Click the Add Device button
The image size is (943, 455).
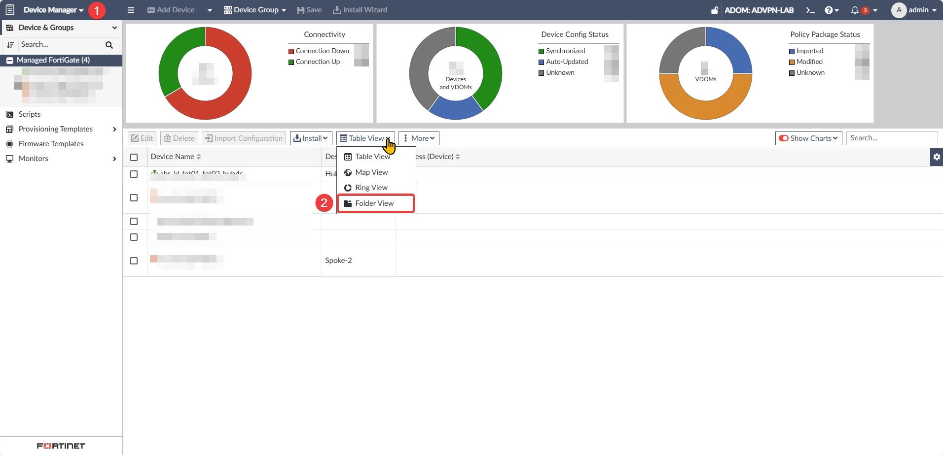point(171,10)
